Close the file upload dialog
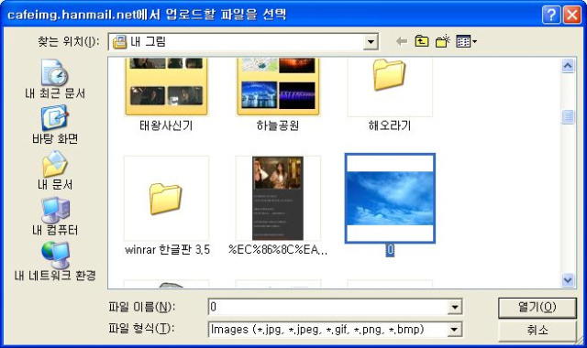587x348 pixels. (x=572, y=15)
